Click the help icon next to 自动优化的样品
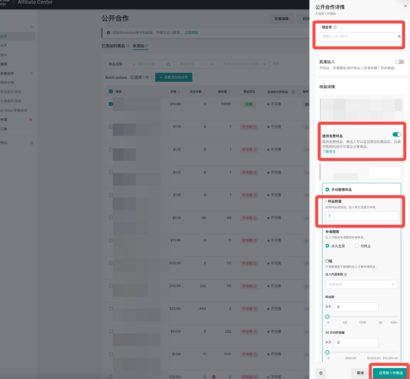 293,92
